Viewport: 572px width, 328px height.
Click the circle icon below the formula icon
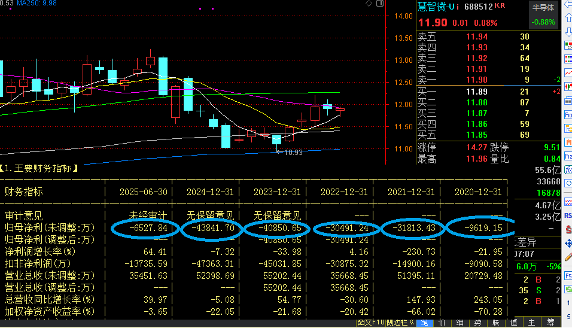pyautogui.click(x=568, y=184)
